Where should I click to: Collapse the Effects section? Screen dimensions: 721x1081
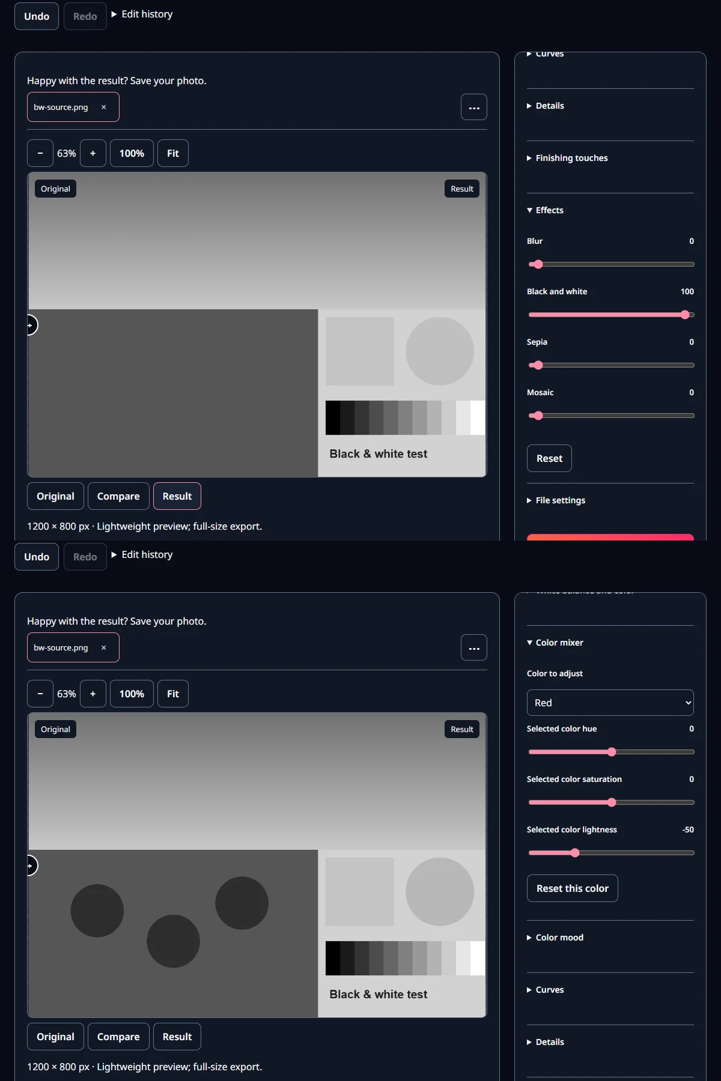(x=545, y=210)
